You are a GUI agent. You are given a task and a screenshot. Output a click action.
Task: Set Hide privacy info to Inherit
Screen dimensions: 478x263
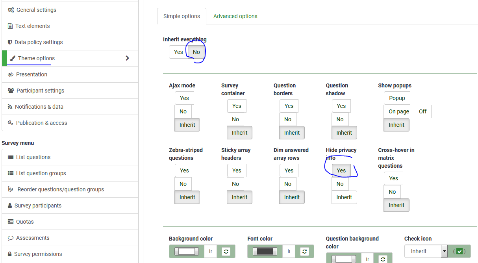pyautogui.click(x=344, y=197)
